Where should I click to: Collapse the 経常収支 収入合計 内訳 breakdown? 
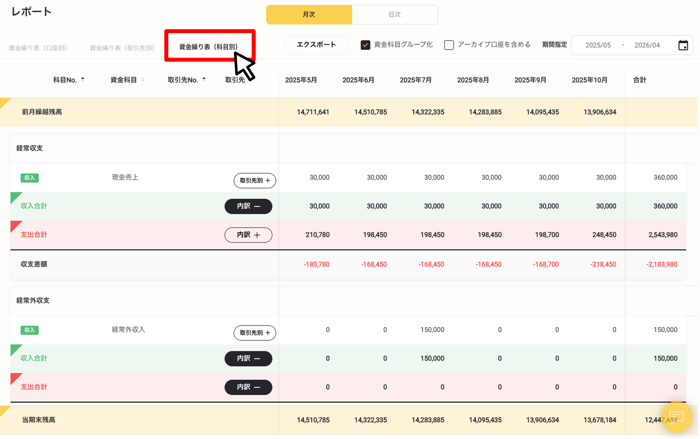click(248, 206)
